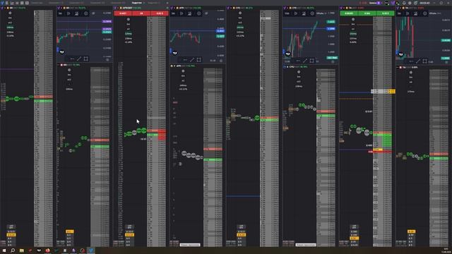
Task: Open settings gear on the sixth panel's chart toolbar
Action: 312,13
